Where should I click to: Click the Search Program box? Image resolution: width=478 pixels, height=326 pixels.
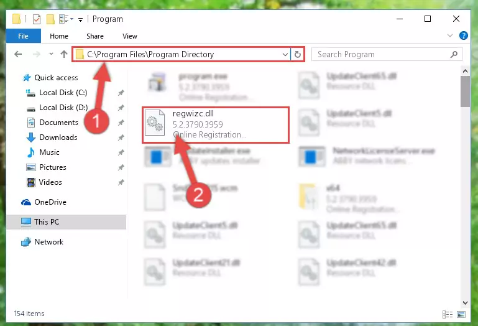tap(387, 54)
